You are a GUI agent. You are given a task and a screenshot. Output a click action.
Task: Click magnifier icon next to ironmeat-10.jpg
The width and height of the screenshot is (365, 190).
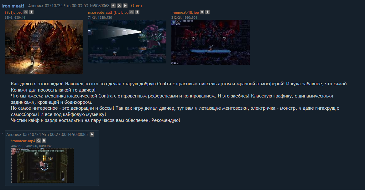202,12
